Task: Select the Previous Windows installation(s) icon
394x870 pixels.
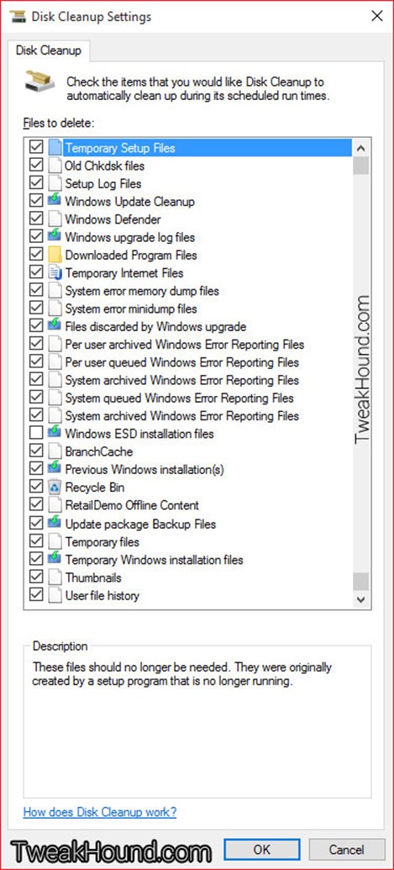Action: pyautogui.click(x=55, y=469)
